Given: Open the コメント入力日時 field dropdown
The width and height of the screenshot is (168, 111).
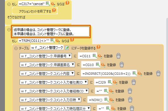Looking at the screenshot, I should (50, 100).
